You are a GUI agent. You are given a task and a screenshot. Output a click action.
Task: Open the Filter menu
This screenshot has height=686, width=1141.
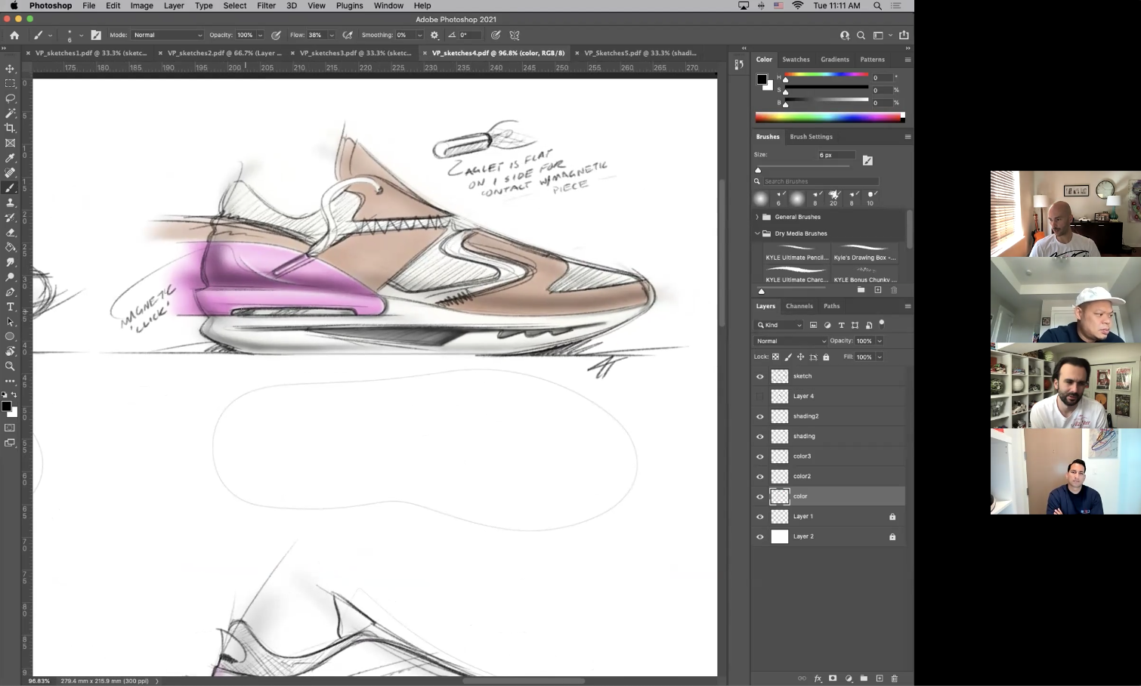click(x=266, y=5)
